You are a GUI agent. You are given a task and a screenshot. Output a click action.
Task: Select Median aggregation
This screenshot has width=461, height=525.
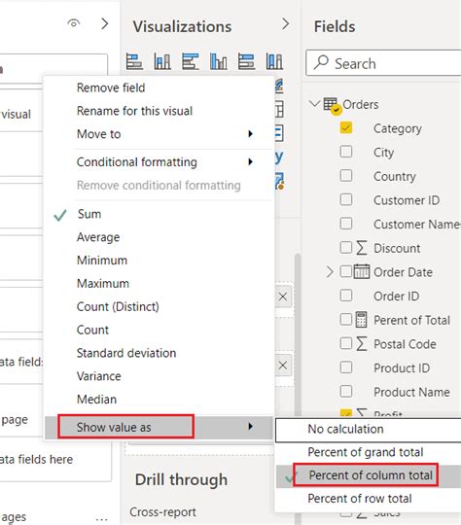point(160,400)
